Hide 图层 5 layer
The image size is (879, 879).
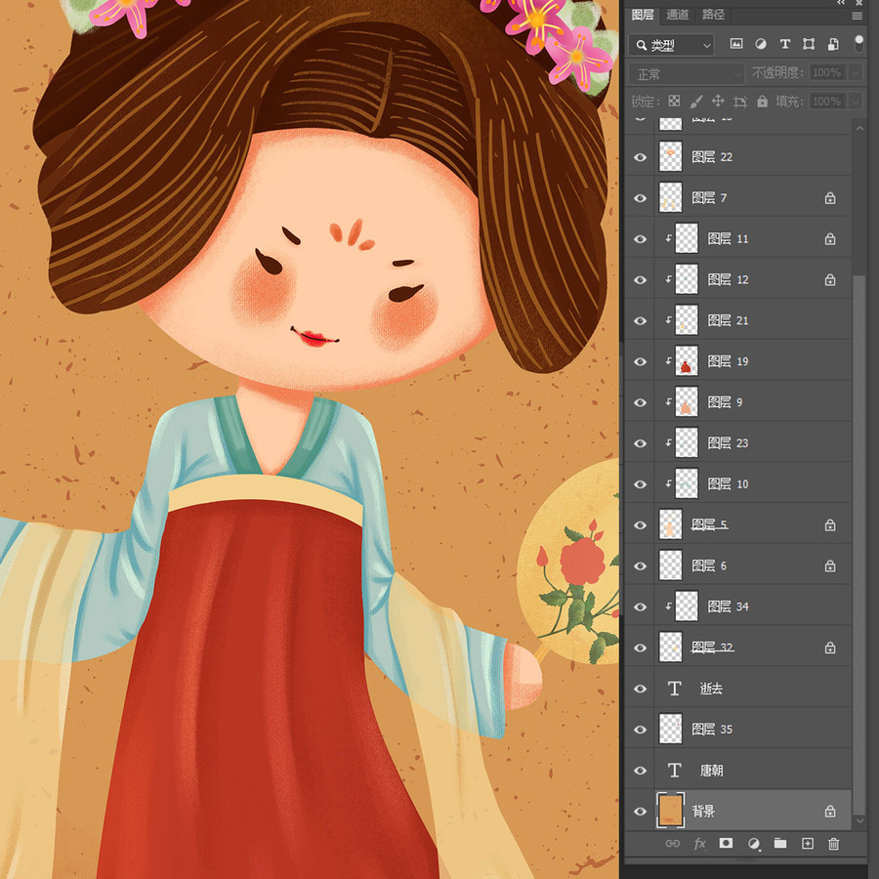[640, 525]
